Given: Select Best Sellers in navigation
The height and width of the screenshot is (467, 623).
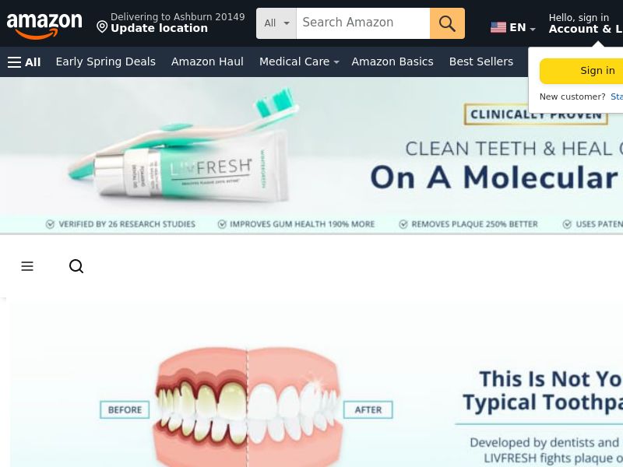Looking at the screenshot, I should tap(480, 61).
